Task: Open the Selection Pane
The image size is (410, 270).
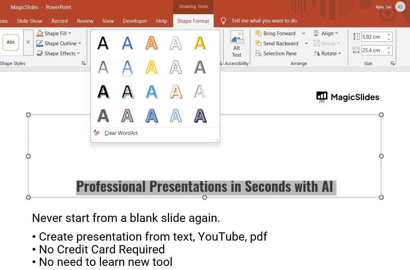Action: click(276, 53)
